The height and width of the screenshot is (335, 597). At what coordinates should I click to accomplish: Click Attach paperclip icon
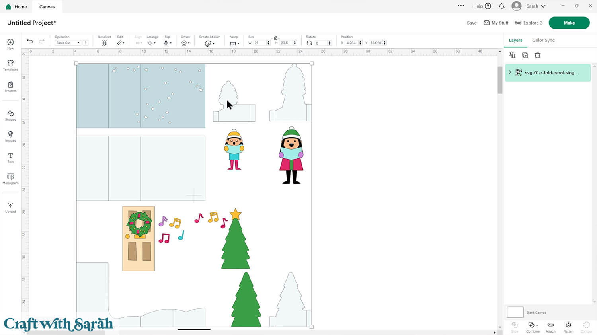[x=550, y=327]
